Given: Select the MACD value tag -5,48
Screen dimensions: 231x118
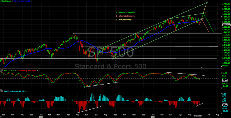Looking at the screenshot, I should 226,80.
